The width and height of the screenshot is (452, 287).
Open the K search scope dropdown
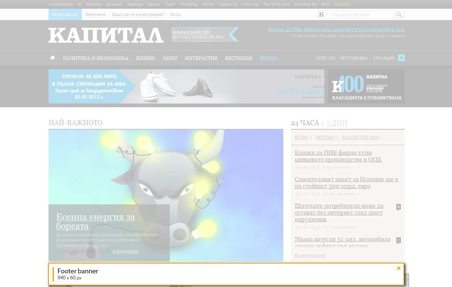point(323,14)
